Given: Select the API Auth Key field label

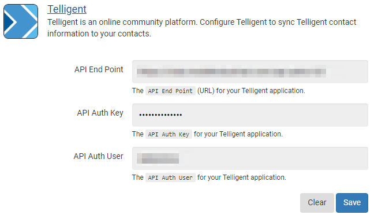Looking at the screenshot, I should (100, 113).
